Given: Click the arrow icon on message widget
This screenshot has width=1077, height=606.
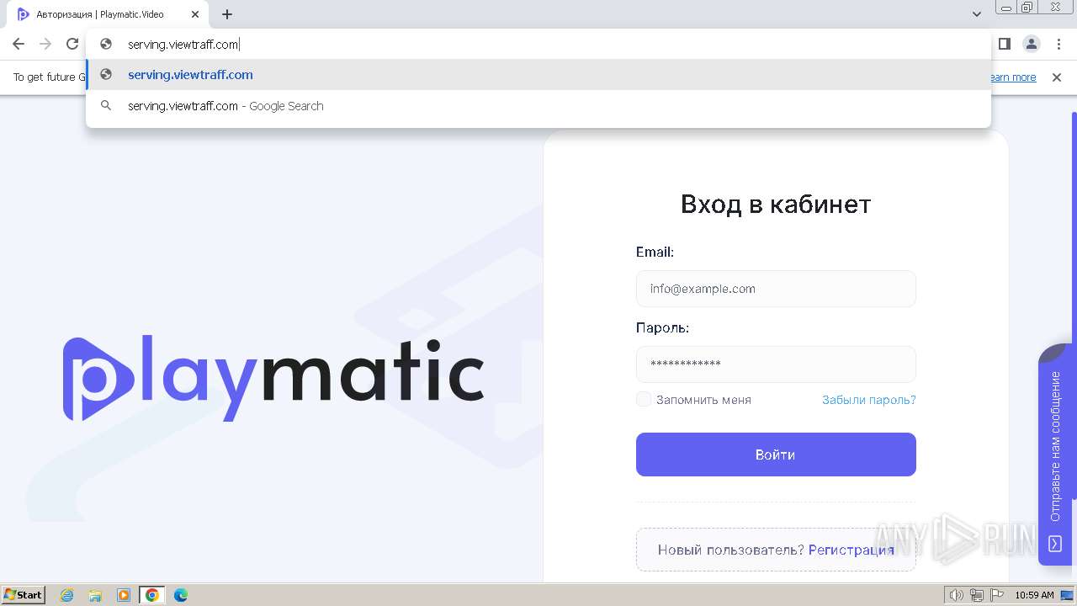Looking at the screenshot, I should [1055, 545].
